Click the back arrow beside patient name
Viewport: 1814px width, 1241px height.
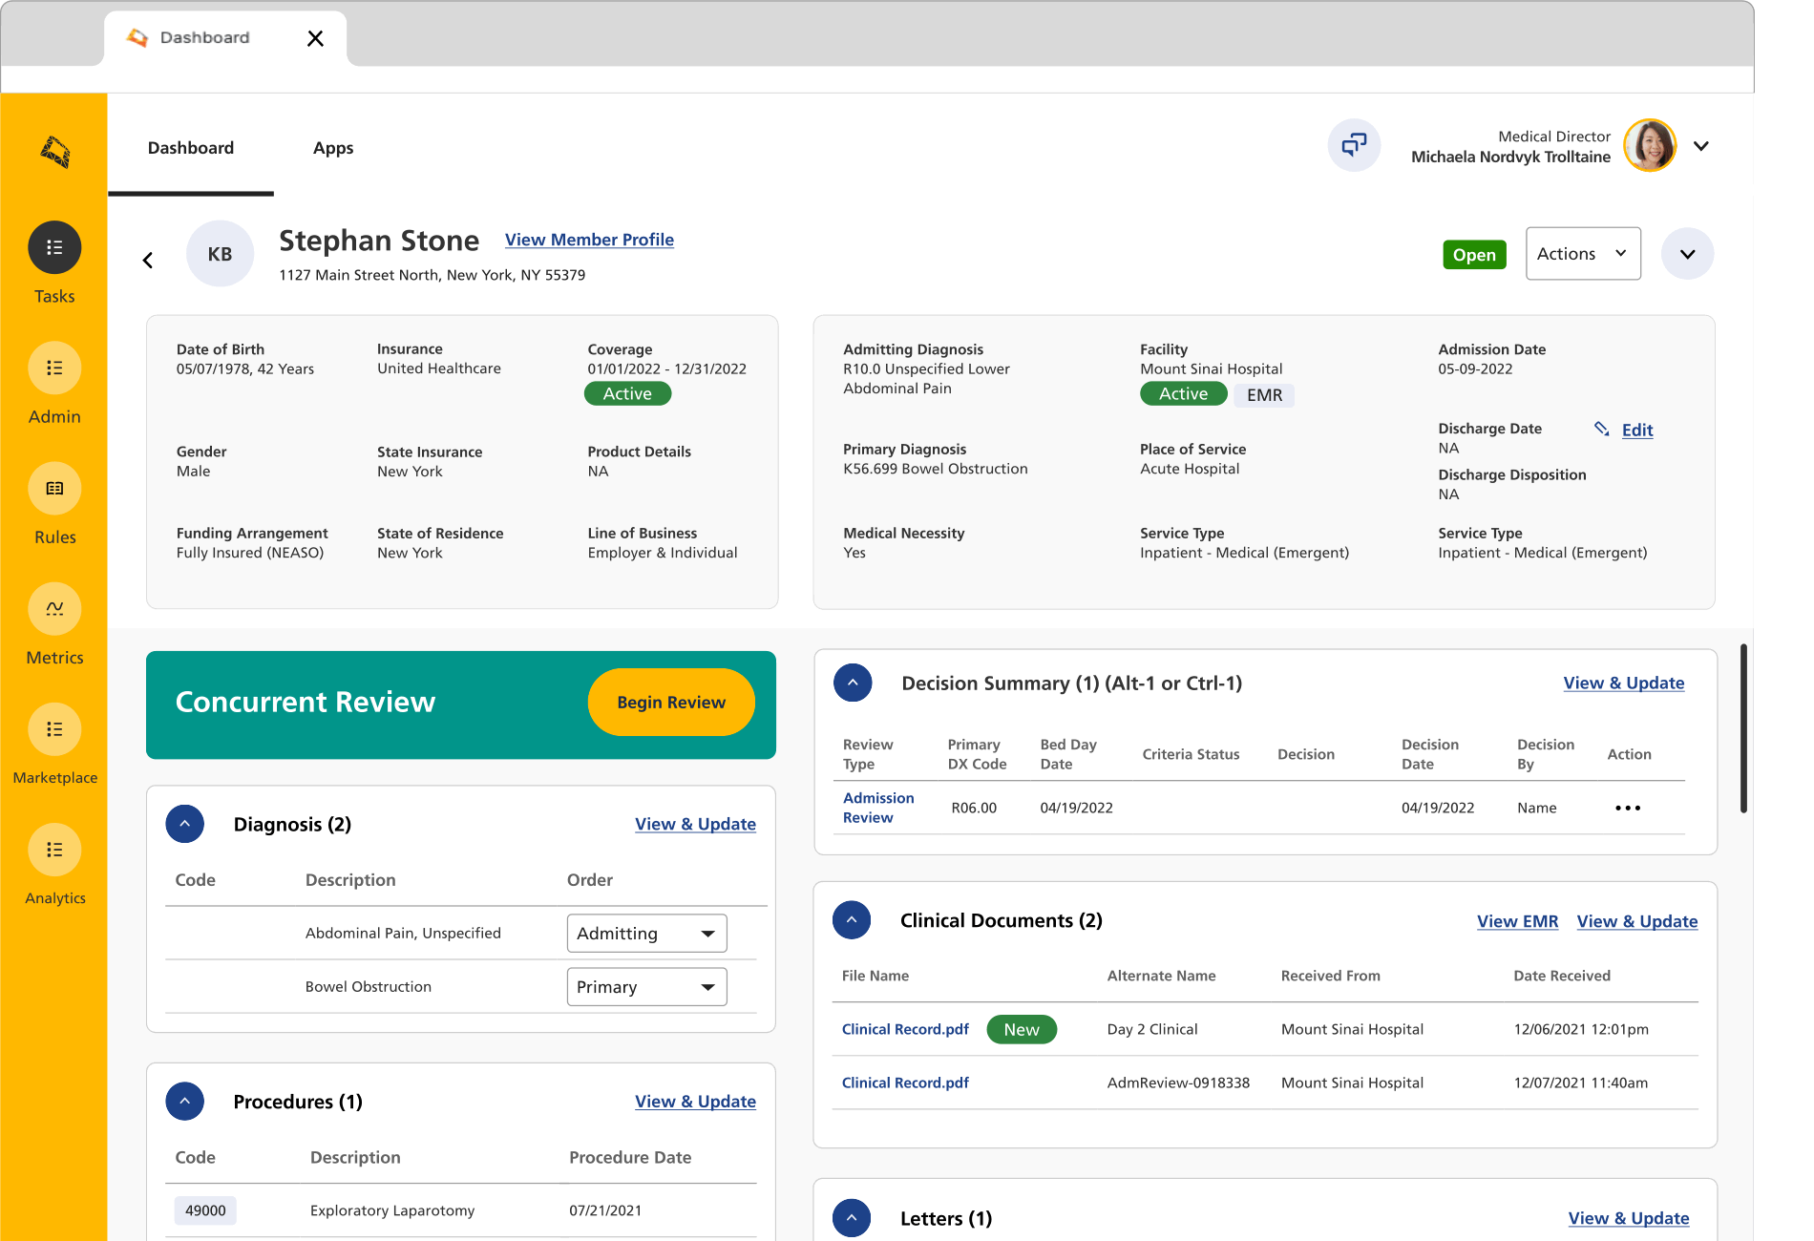coord(148,260)
